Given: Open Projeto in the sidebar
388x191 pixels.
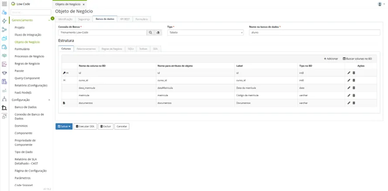Looking at the screenshot, I should 20,28.
